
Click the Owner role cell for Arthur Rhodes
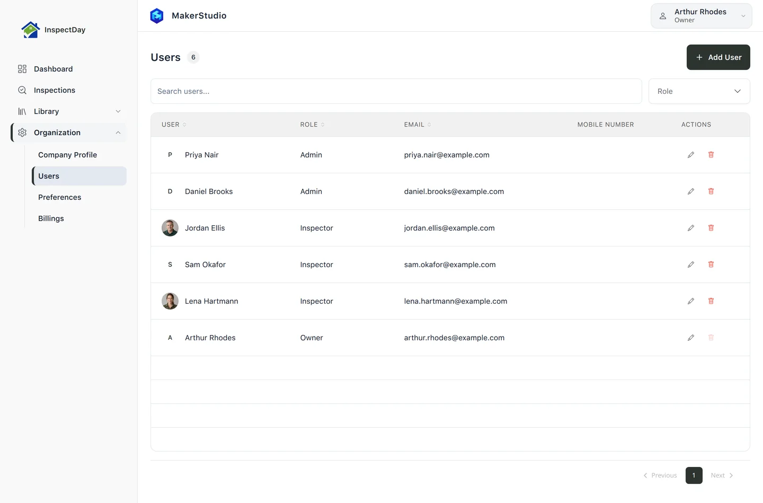point(312,338)
